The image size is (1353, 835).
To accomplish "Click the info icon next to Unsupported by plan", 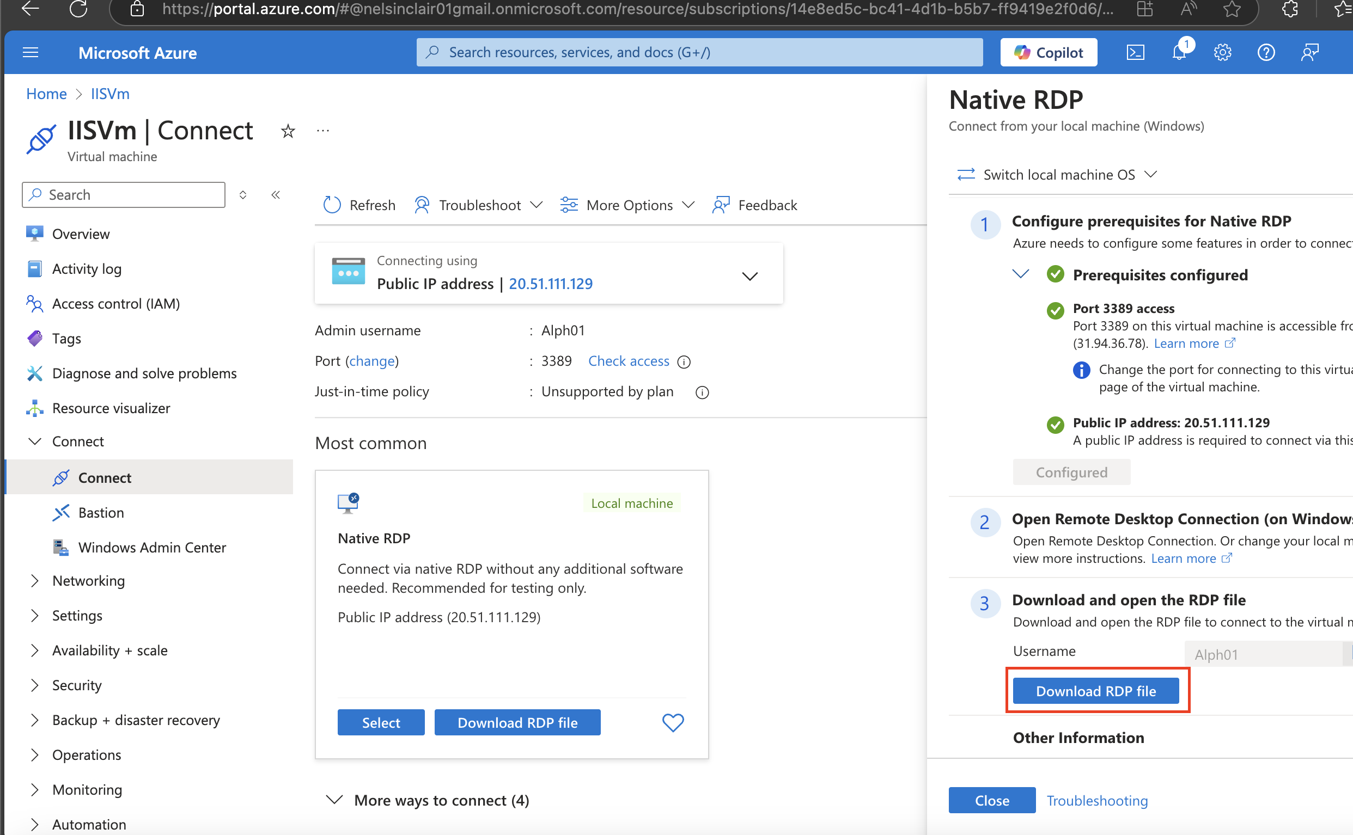I will 702,392.
